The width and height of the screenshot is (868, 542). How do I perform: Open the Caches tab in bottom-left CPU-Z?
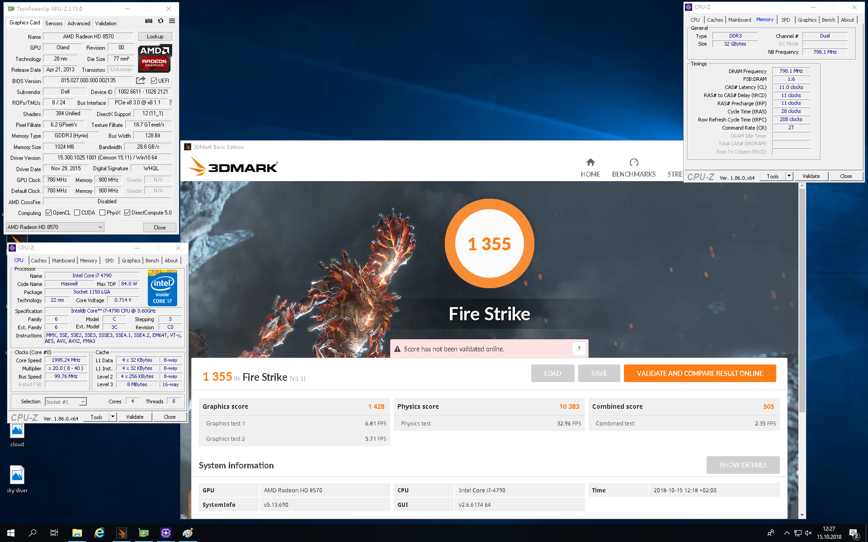[39, 261]
